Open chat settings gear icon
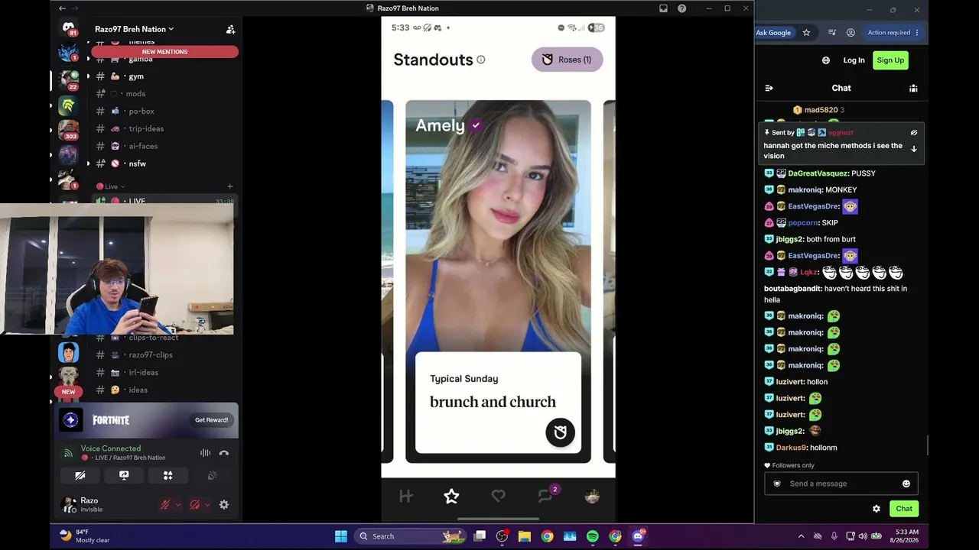 click(x=877, y=509)
